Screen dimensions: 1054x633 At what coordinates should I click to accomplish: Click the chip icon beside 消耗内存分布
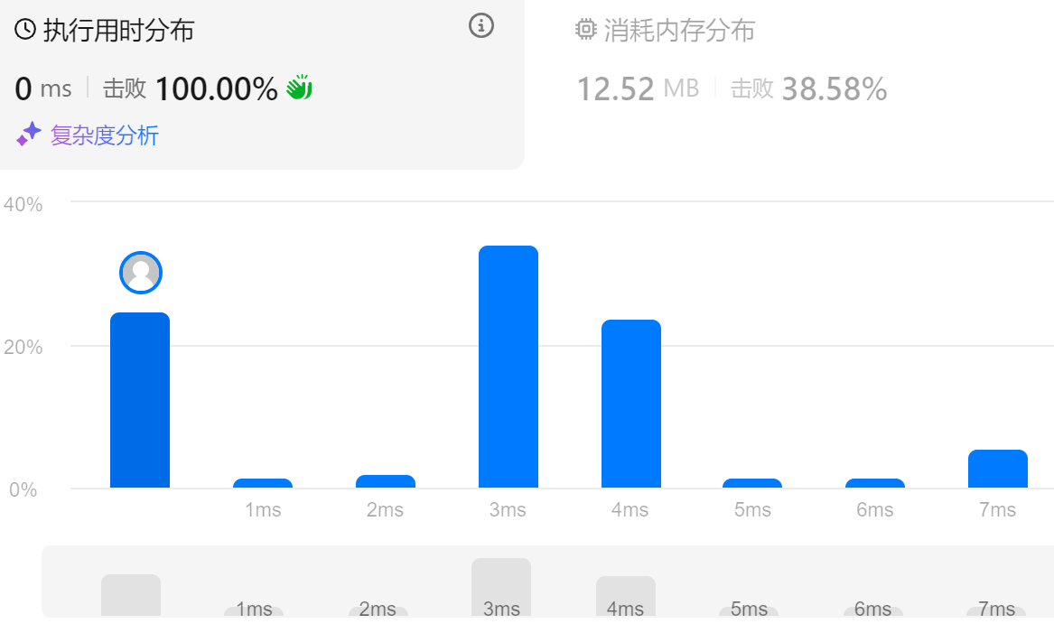click(x=585, y=30)
